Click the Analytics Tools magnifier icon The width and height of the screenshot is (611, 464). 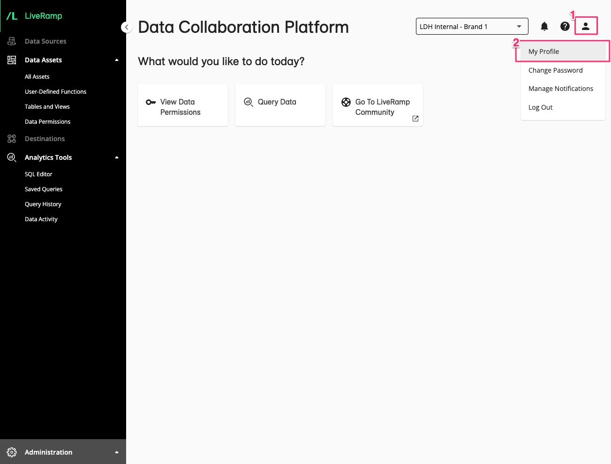(12, 157)
